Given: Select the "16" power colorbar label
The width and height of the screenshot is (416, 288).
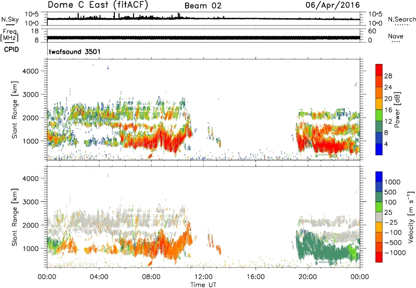Looking at the screenshot, I should [388, 110].
